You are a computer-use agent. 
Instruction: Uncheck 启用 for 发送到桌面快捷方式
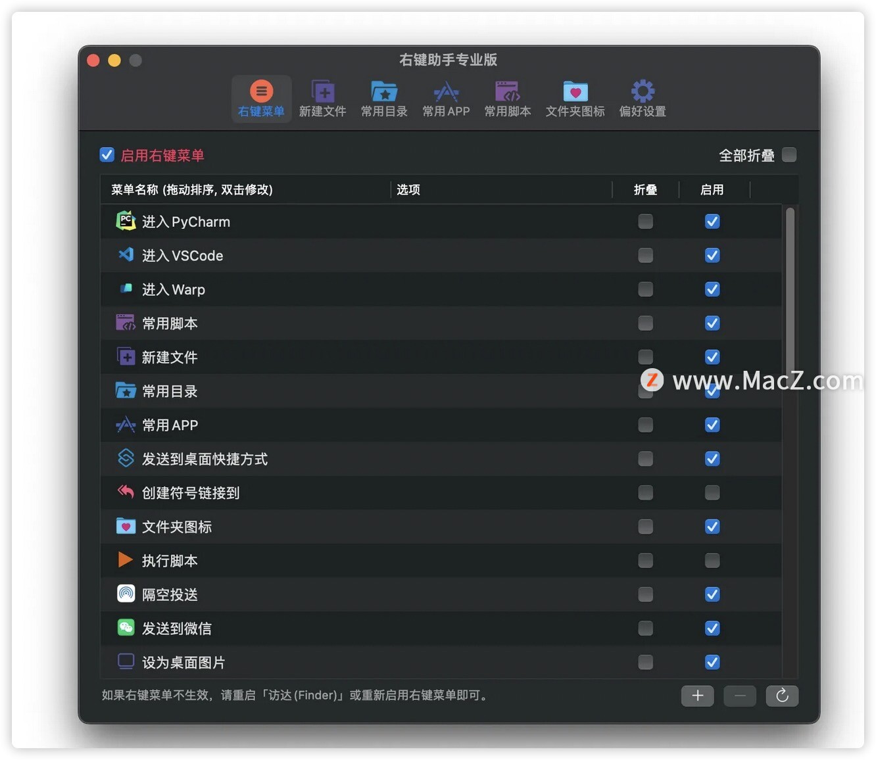pos(712,459)
